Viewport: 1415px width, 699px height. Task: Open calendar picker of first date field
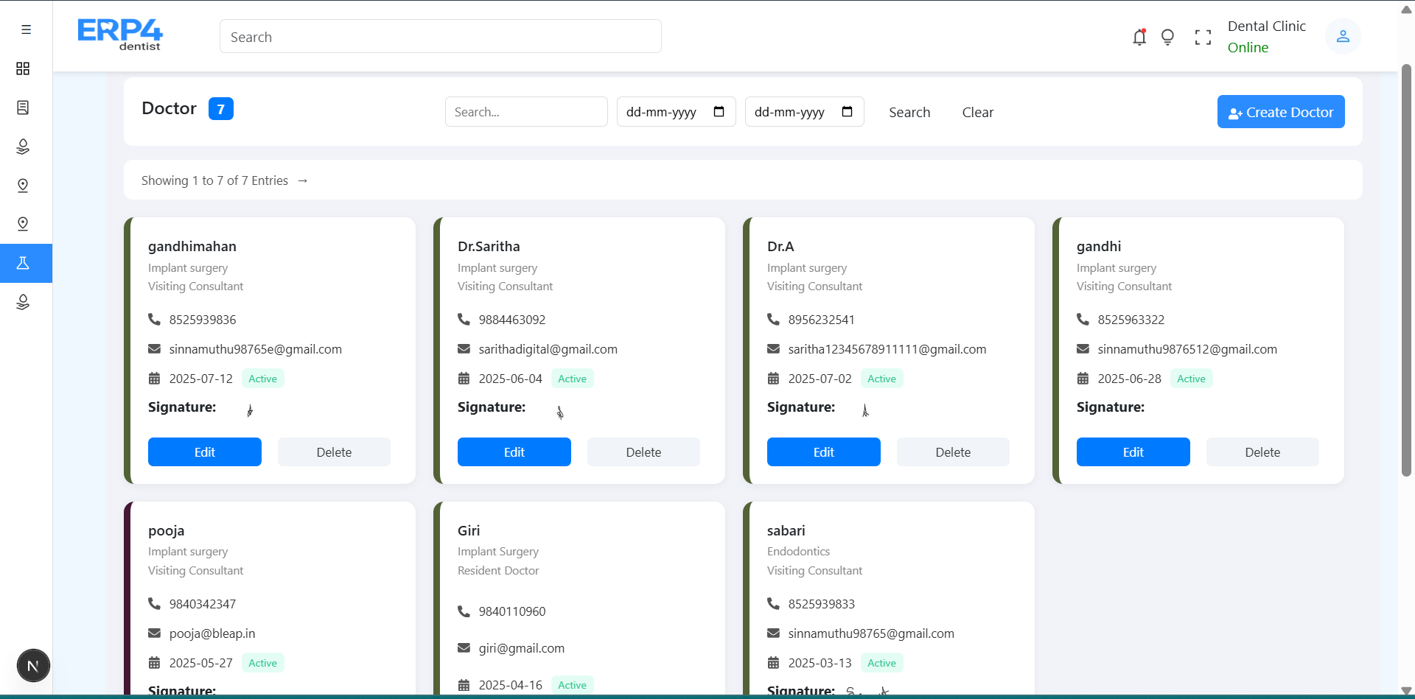point(719,112)
